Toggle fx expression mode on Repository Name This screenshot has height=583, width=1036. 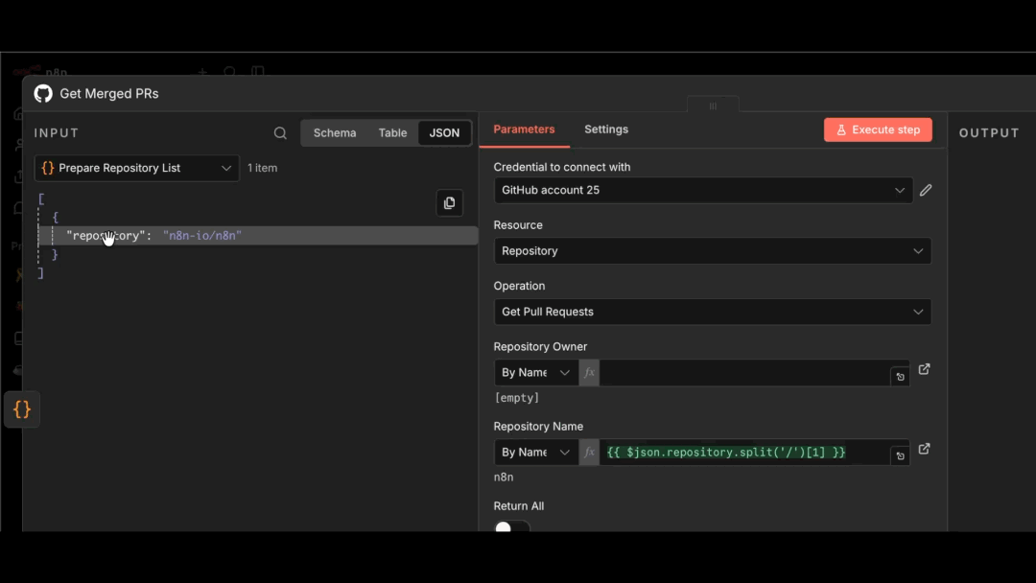tap(589, 452)
